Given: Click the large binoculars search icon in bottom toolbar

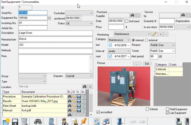Looking at the screenshot, I should tap(38, 122).
